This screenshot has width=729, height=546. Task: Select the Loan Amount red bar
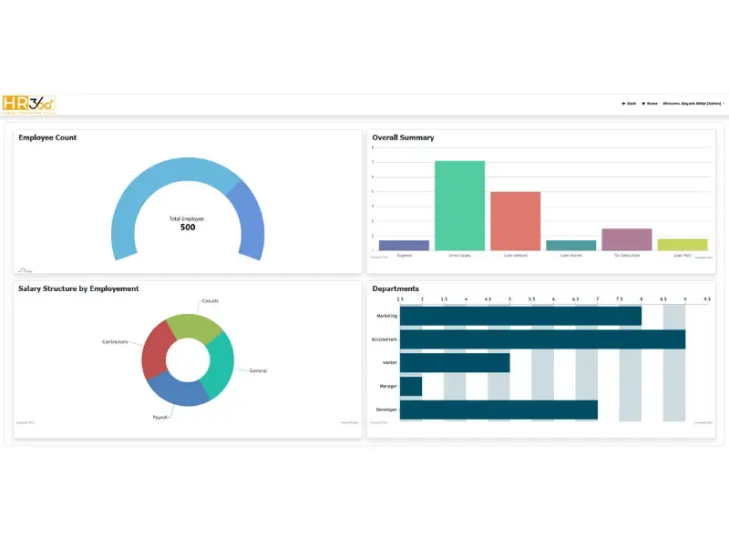coord(515,221)
